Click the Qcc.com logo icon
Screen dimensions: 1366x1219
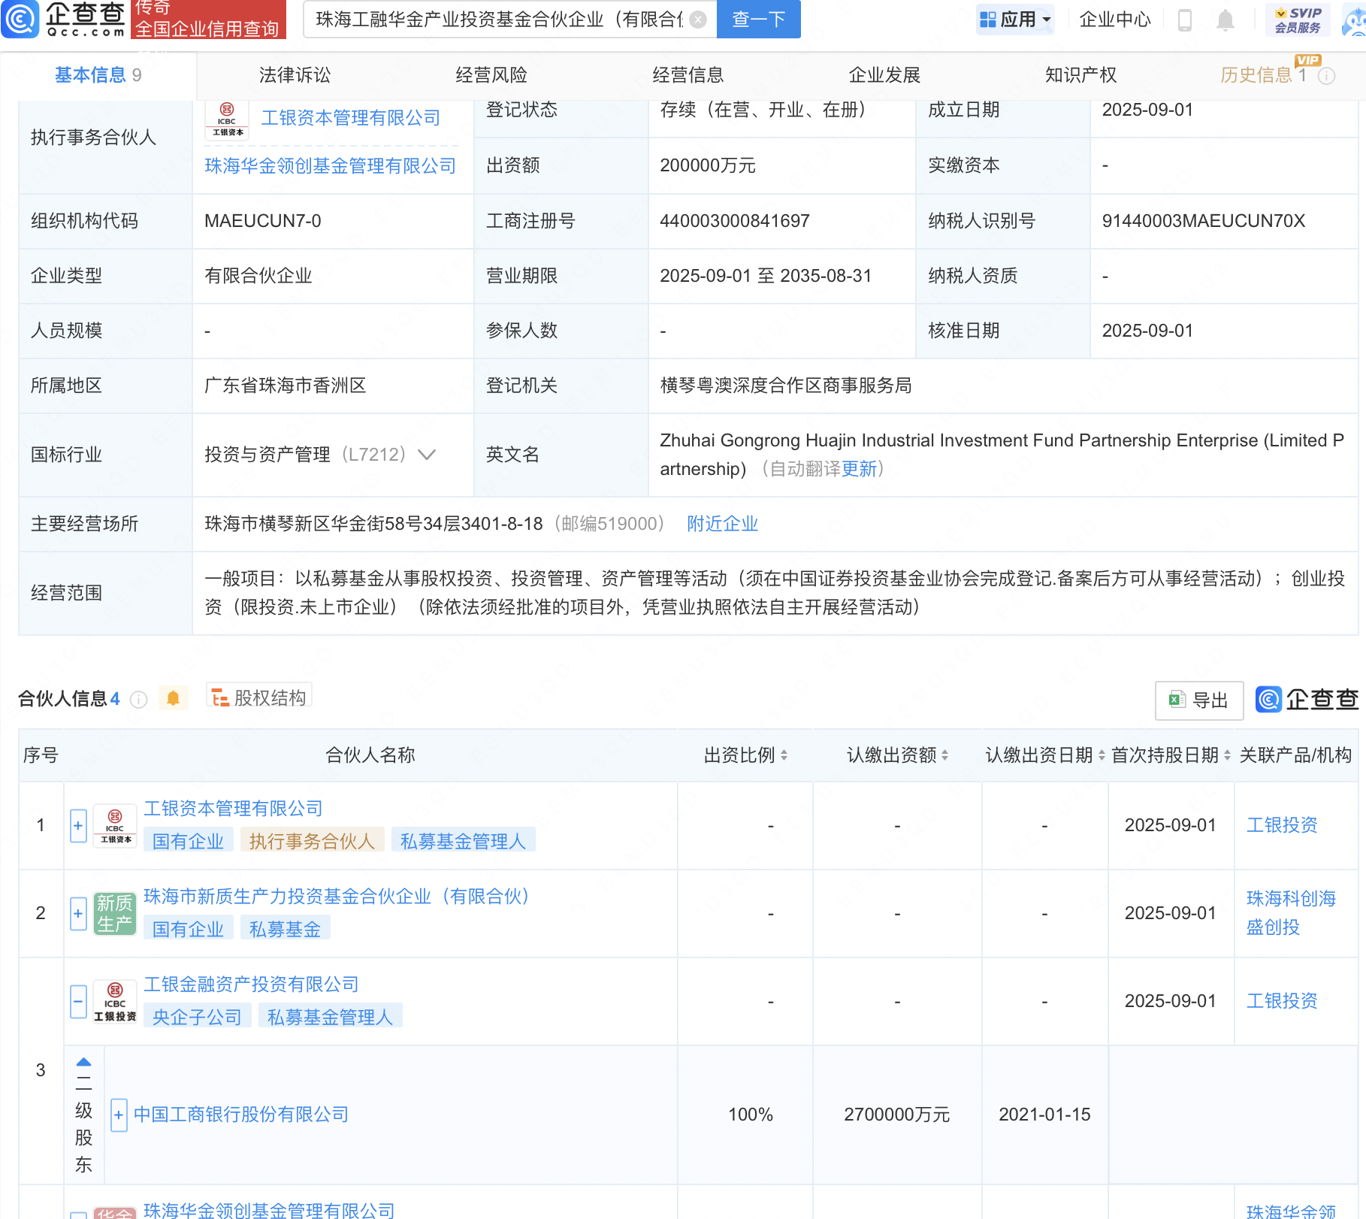pos(20,19)
